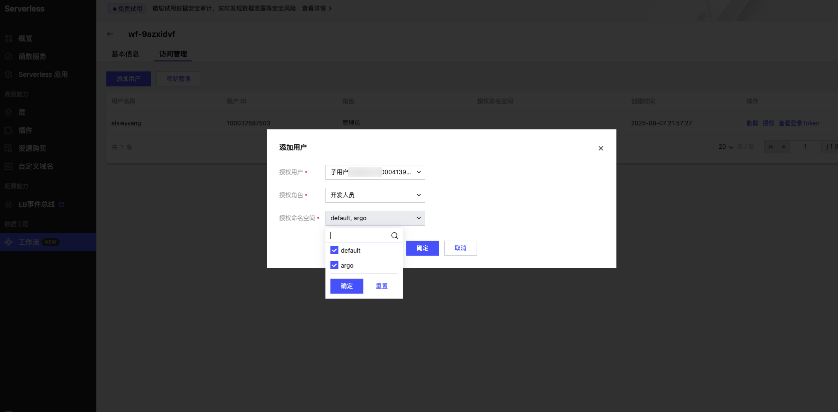The height and width of the screenshot is (412, 838).
Task: Click account ID 100032597503 in table
Action: [x=249, y=123]
